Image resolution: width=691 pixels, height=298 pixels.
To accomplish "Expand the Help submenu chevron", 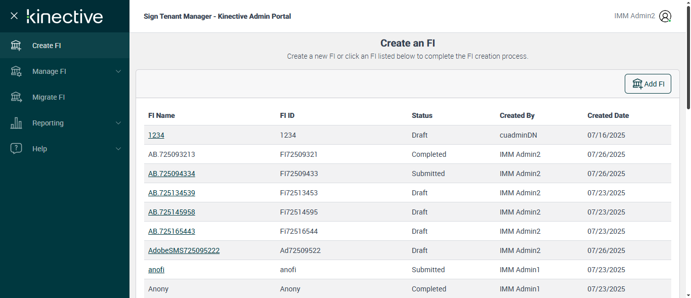I will pyautogui.click(x=118, y=149).
